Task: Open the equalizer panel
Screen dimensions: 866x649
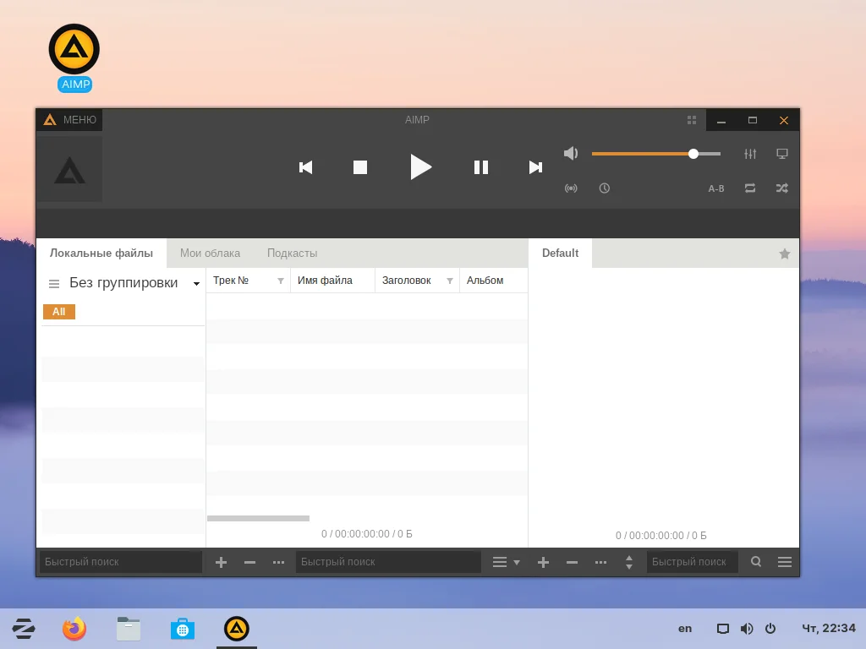Action: click(x=750, y=154)
